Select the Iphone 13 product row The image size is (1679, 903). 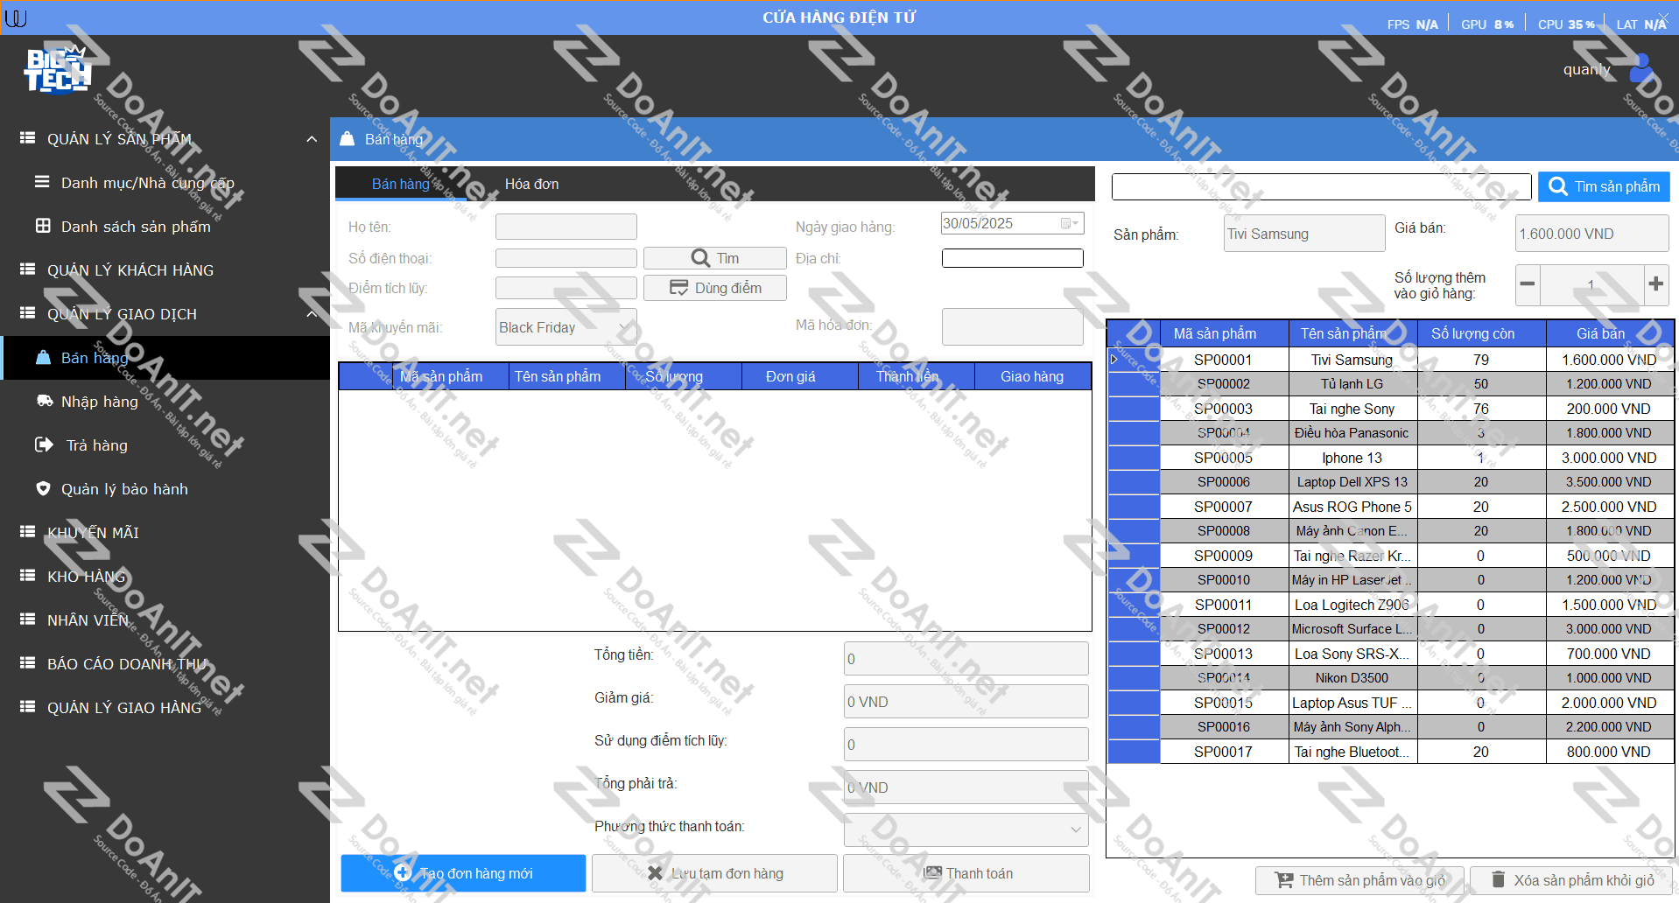point(1351,458)
